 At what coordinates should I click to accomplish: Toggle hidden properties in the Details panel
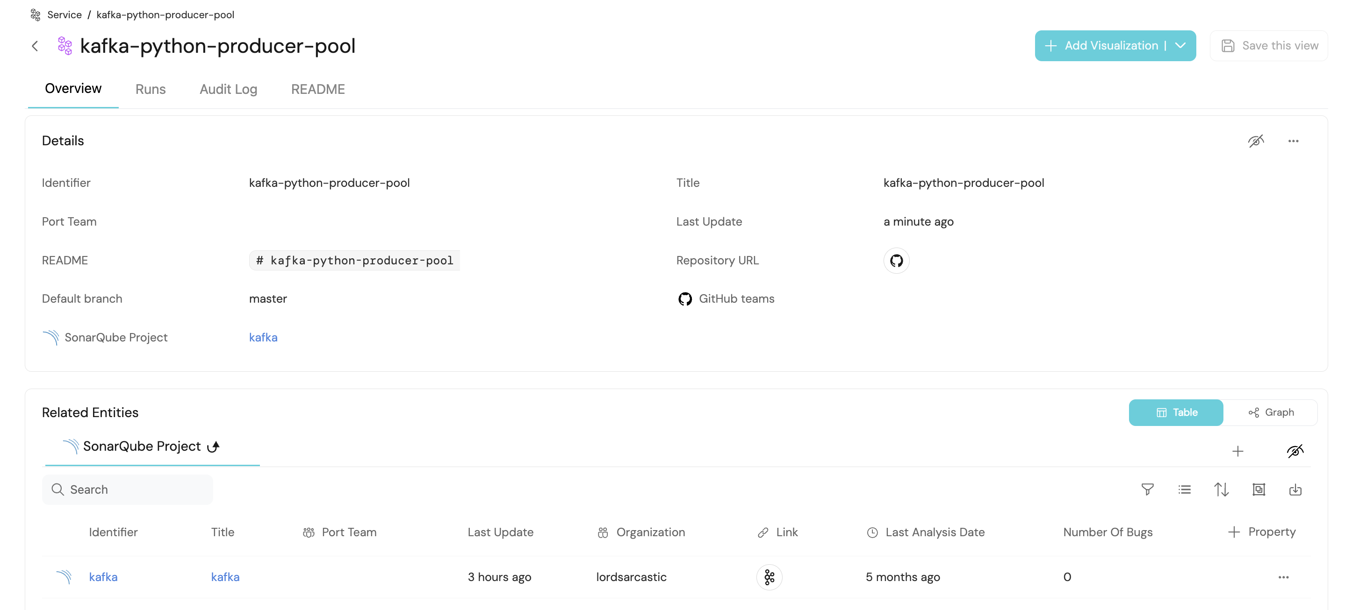tap(1255, 141)
